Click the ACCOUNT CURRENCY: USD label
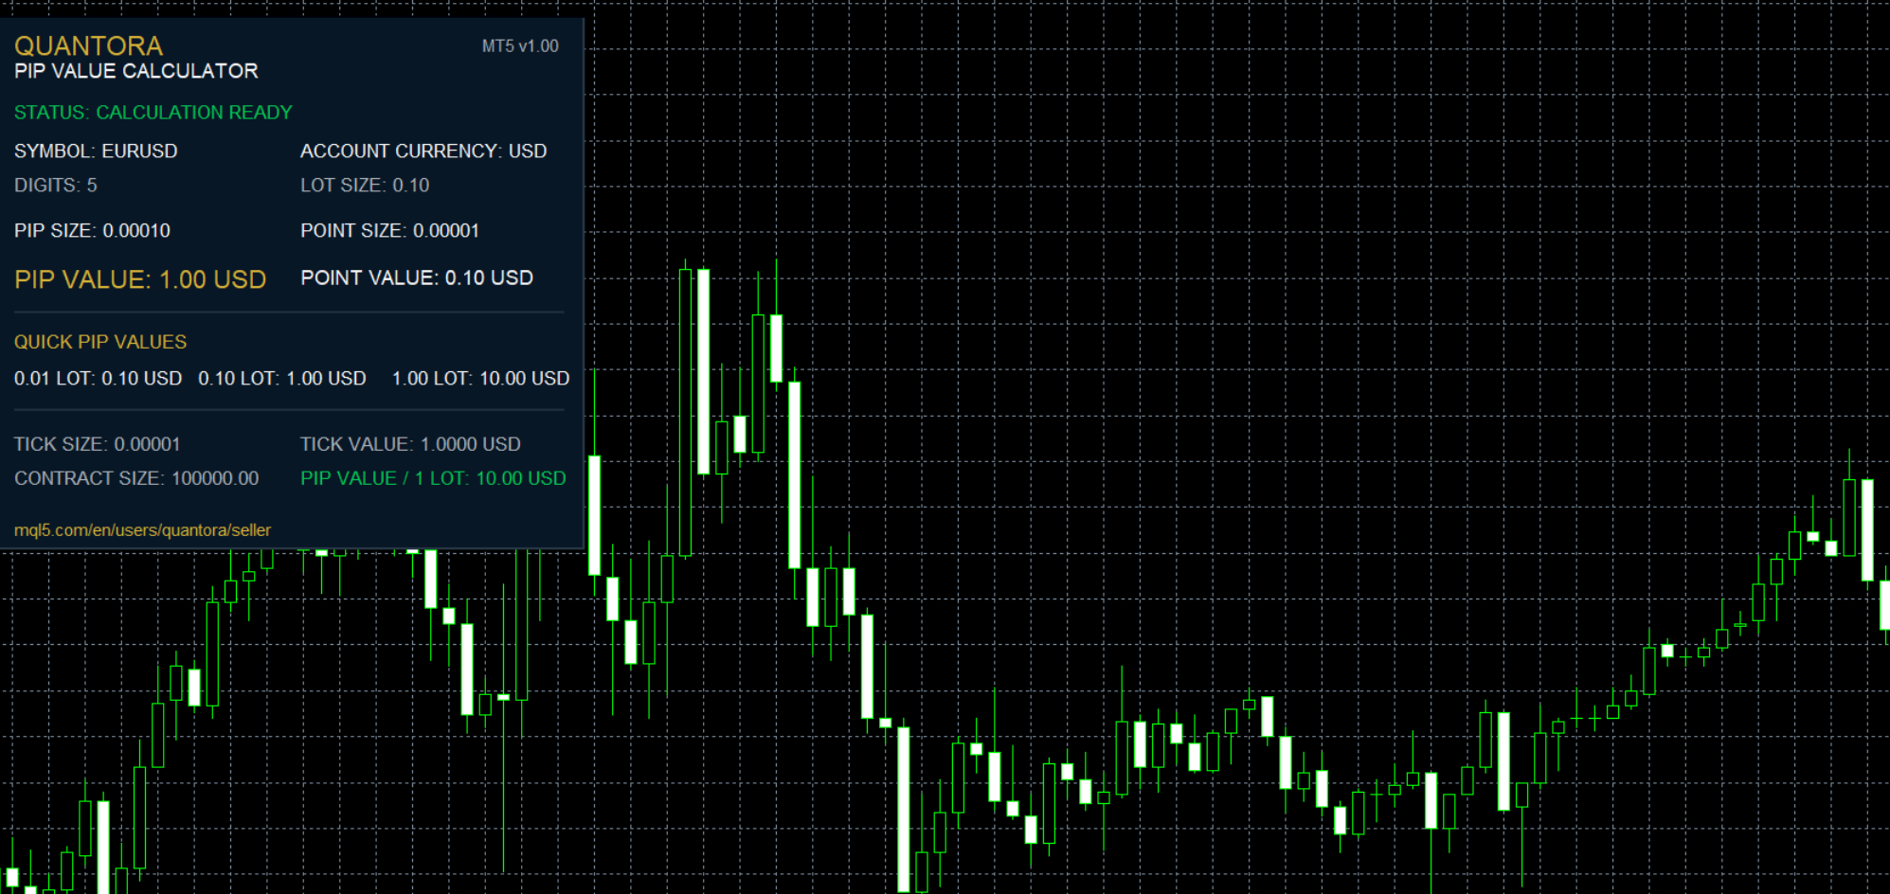Image resolution: width=1890 pixels, height=894 pixels. pos(423,152)
